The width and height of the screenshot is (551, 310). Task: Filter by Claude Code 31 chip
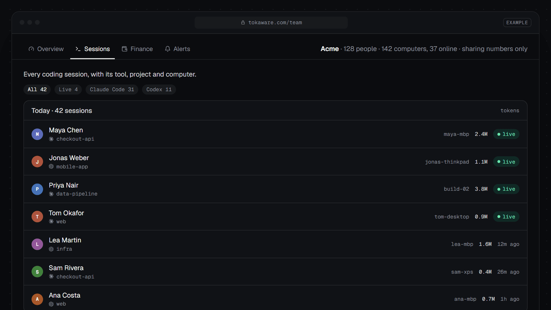click(112, 90)
